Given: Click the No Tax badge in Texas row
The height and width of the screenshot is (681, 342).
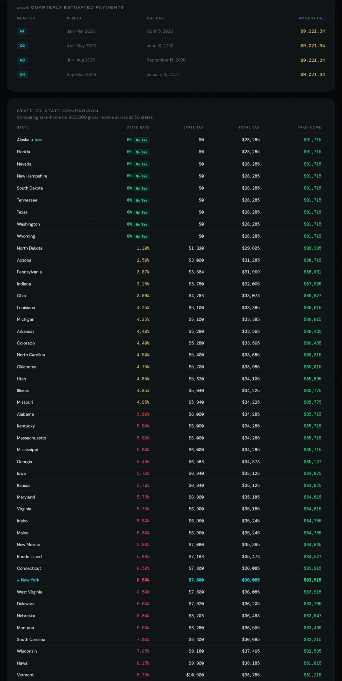Looking at the screenshot, I should click(x=141, y=213).
